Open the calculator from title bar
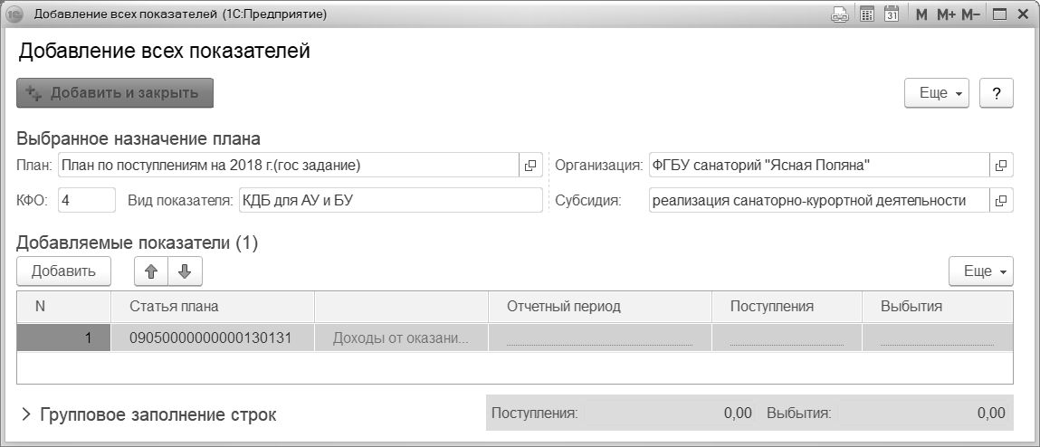The height and width of the screenshot is (447, 1040). [866, 14]
